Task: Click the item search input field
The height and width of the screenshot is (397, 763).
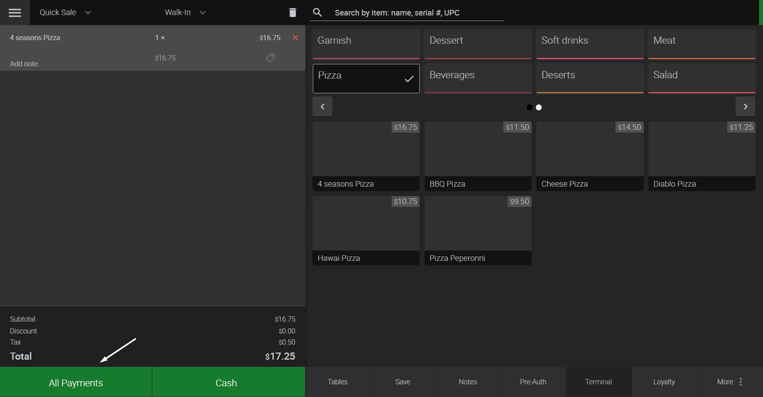Action: click(x=418, y=13)
